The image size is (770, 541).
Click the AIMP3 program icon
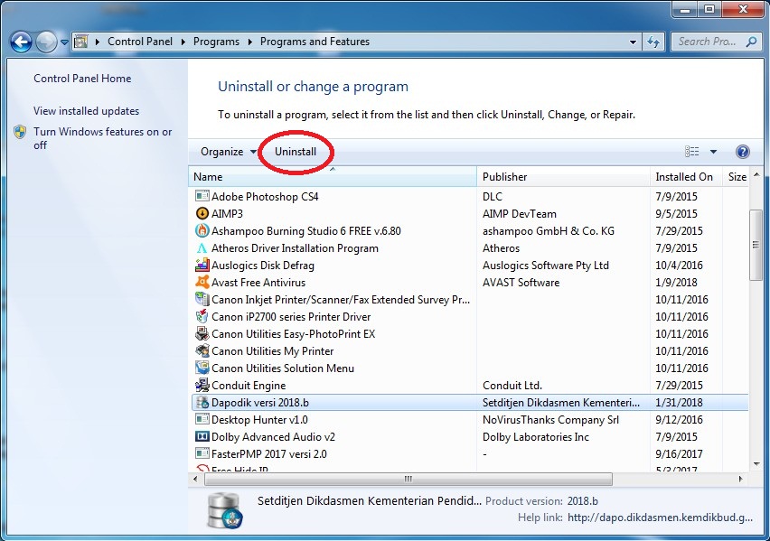202,213
